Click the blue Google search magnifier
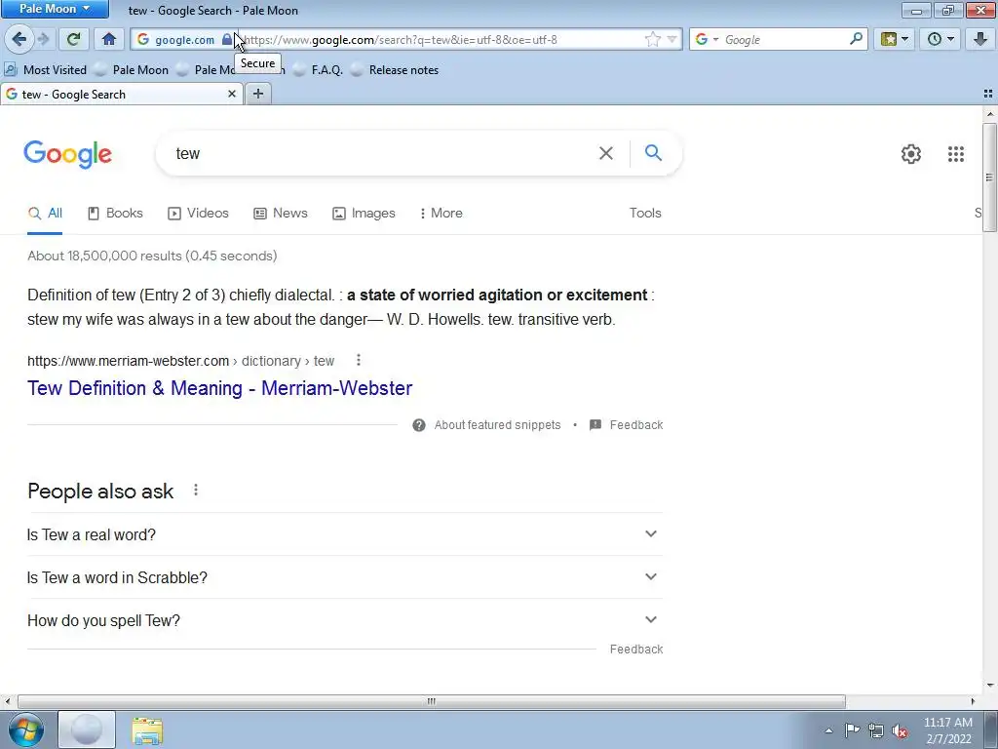The image size is (998, 749). point(653,152)
